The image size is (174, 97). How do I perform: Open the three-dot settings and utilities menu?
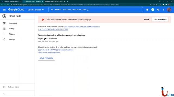[164, 10]
